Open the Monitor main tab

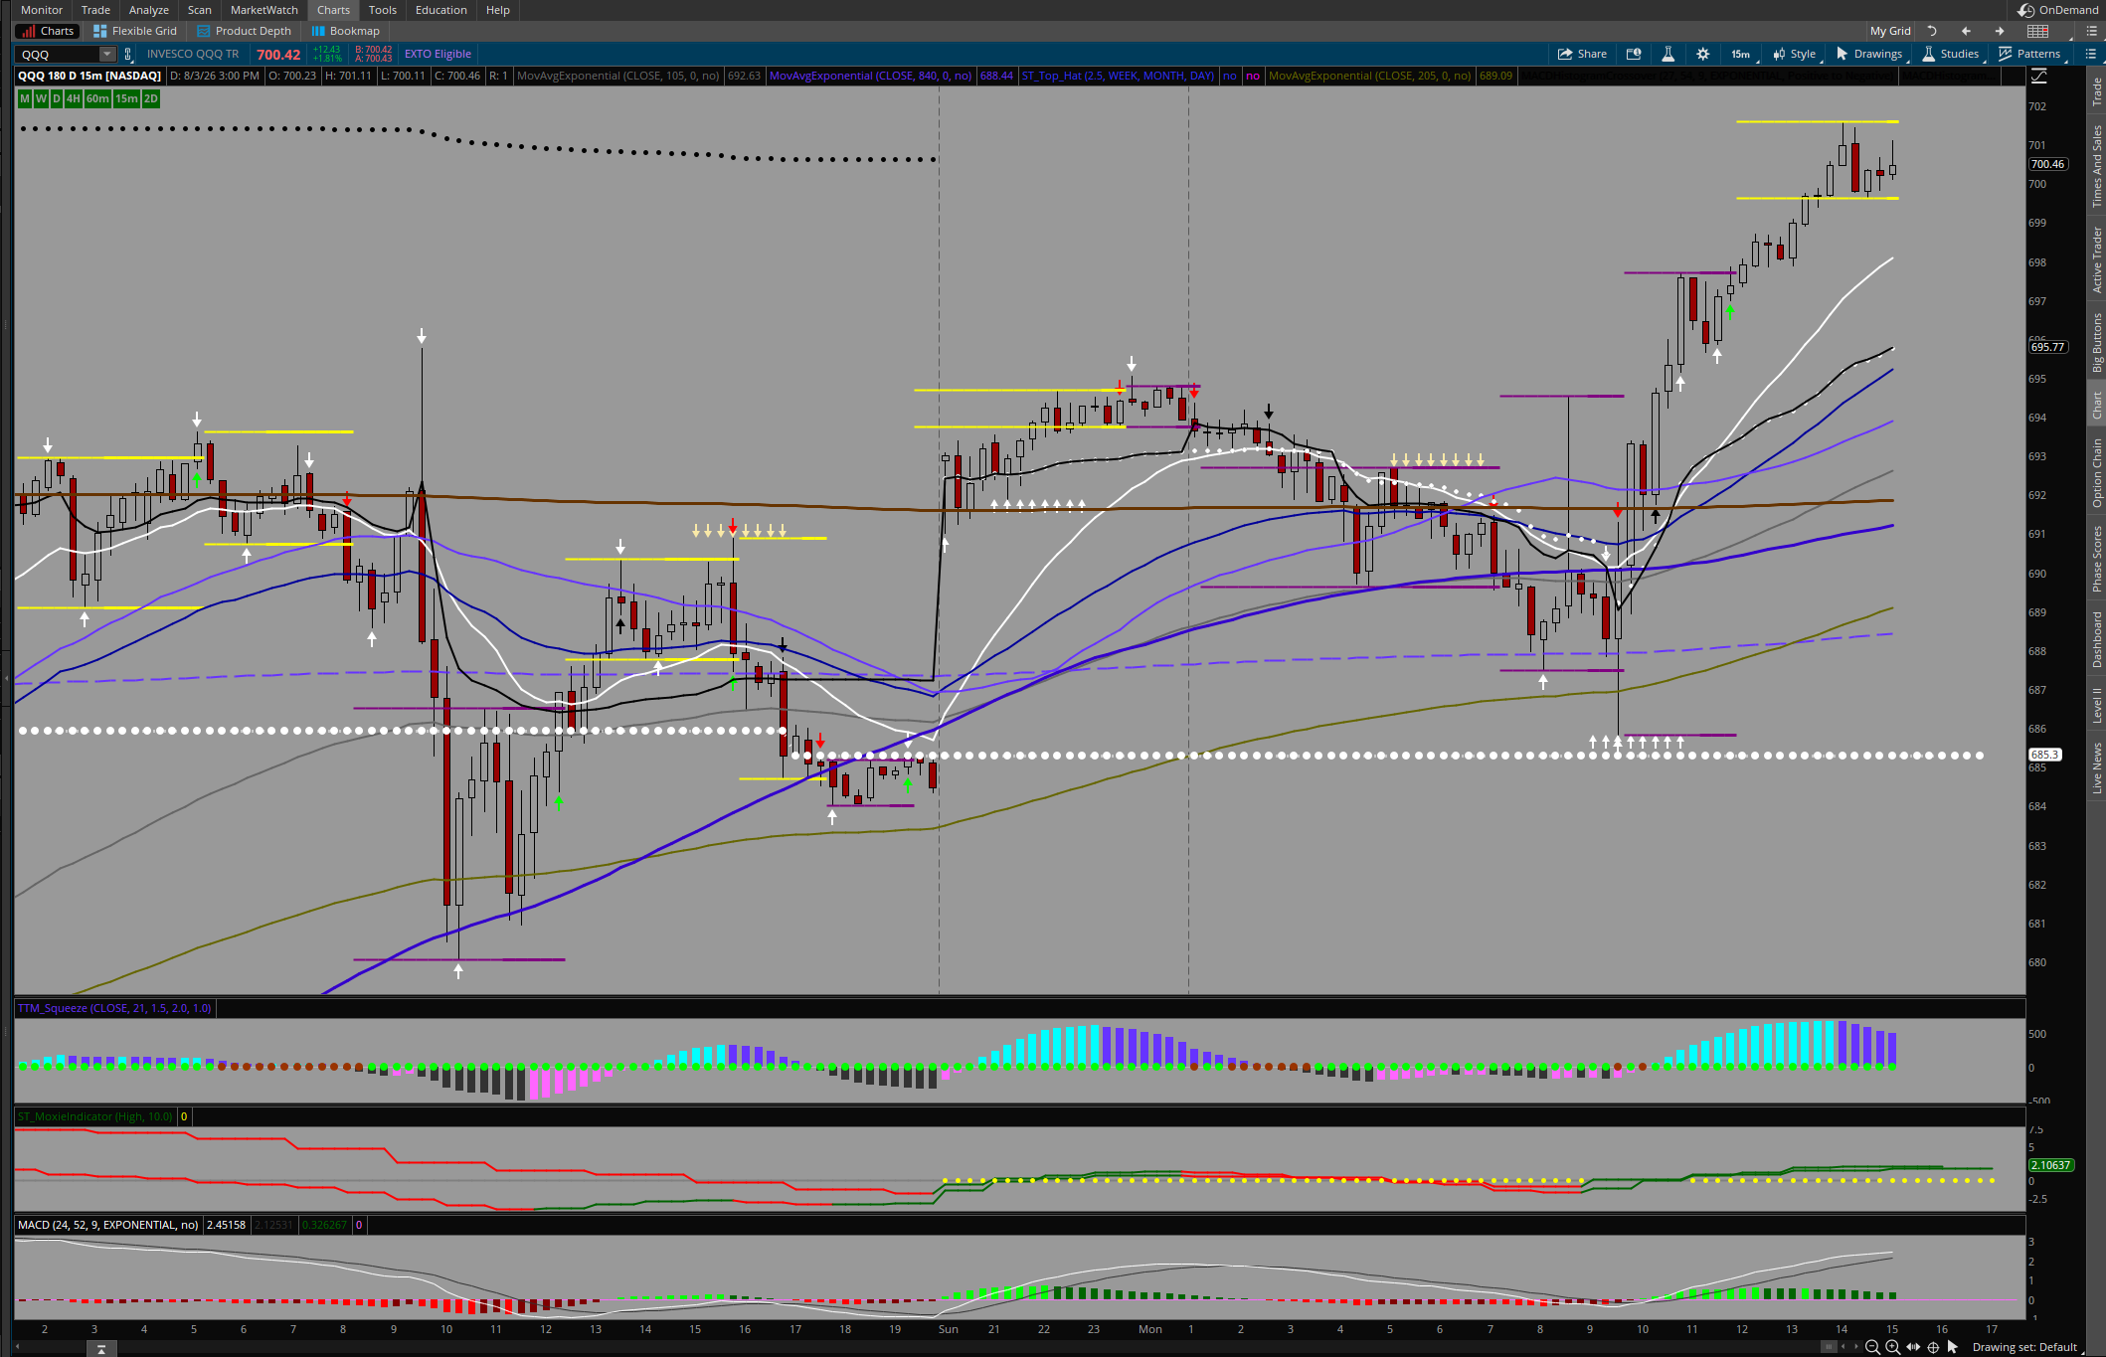[x=42, y=10]
